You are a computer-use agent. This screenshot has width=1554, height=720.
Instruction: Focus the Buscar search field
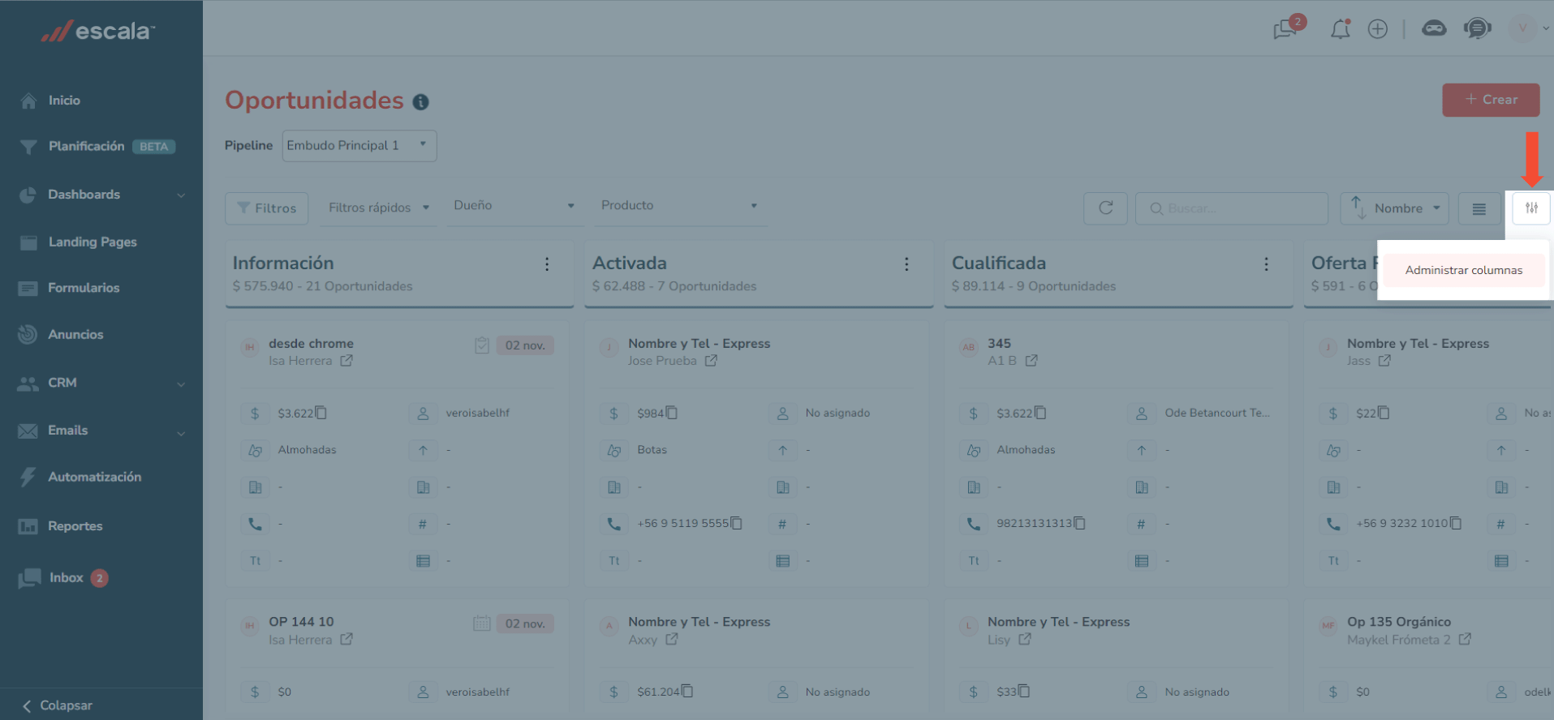[1232, 208]
